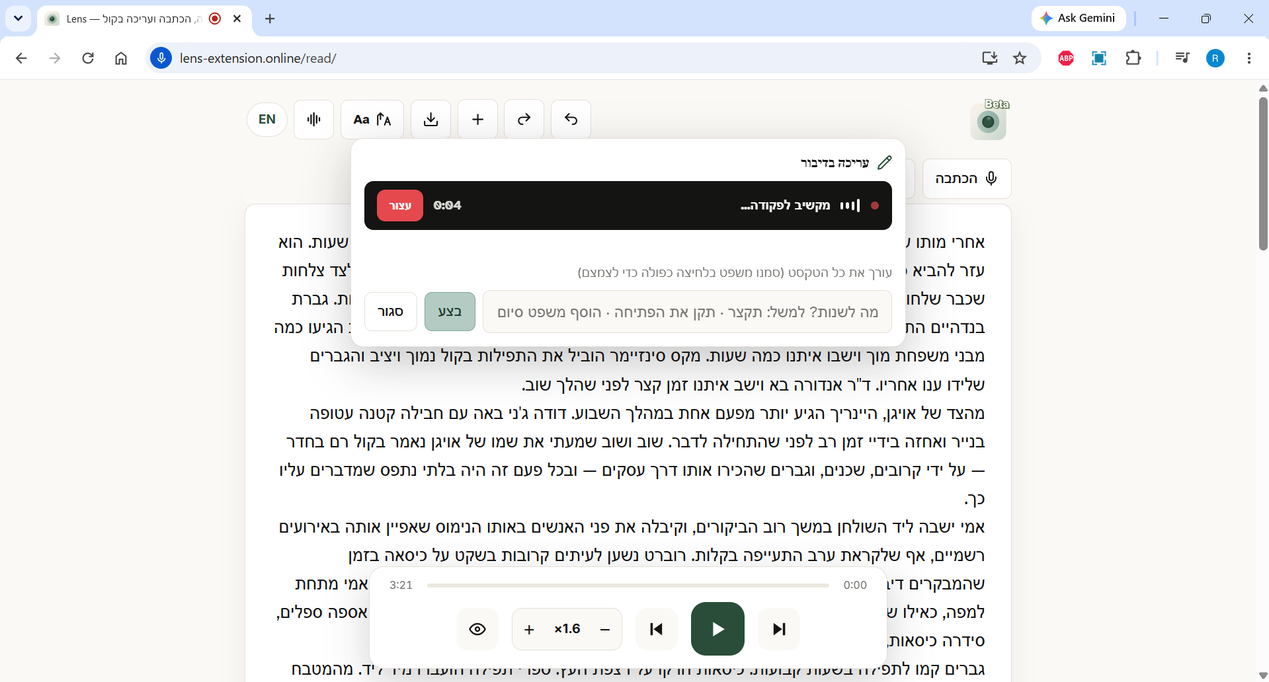This screenshot has width=1269, height=682.
Task: Open the R profile avatar
Action: click(1215, 58)
